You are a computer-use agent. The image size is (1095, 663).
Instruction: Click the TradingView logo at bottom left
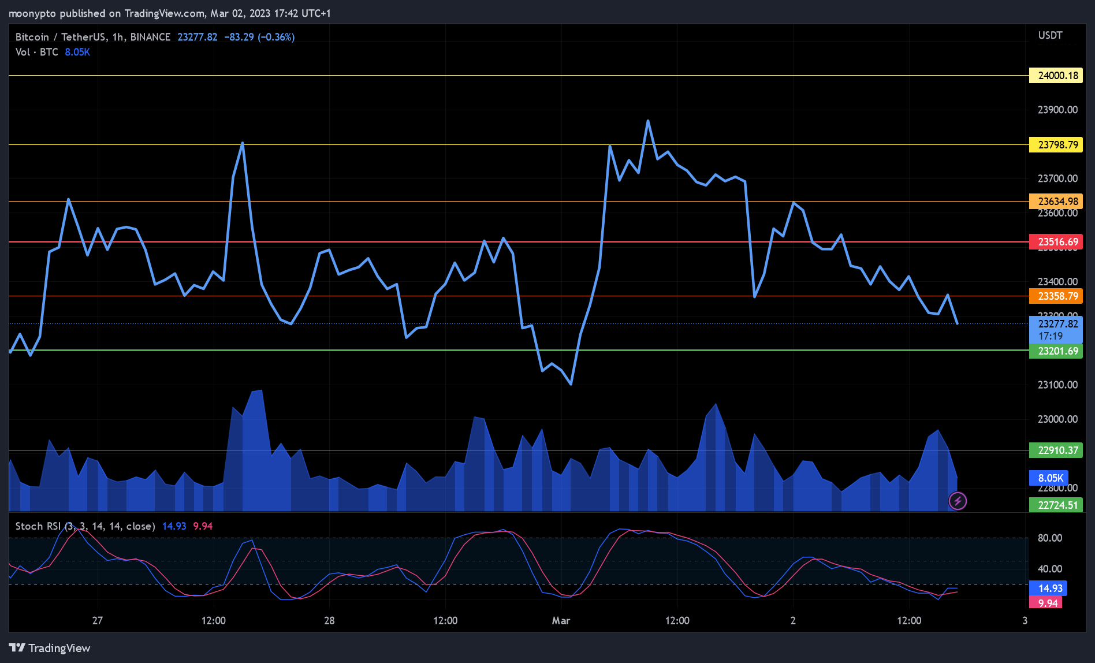(x=50, y=648)
